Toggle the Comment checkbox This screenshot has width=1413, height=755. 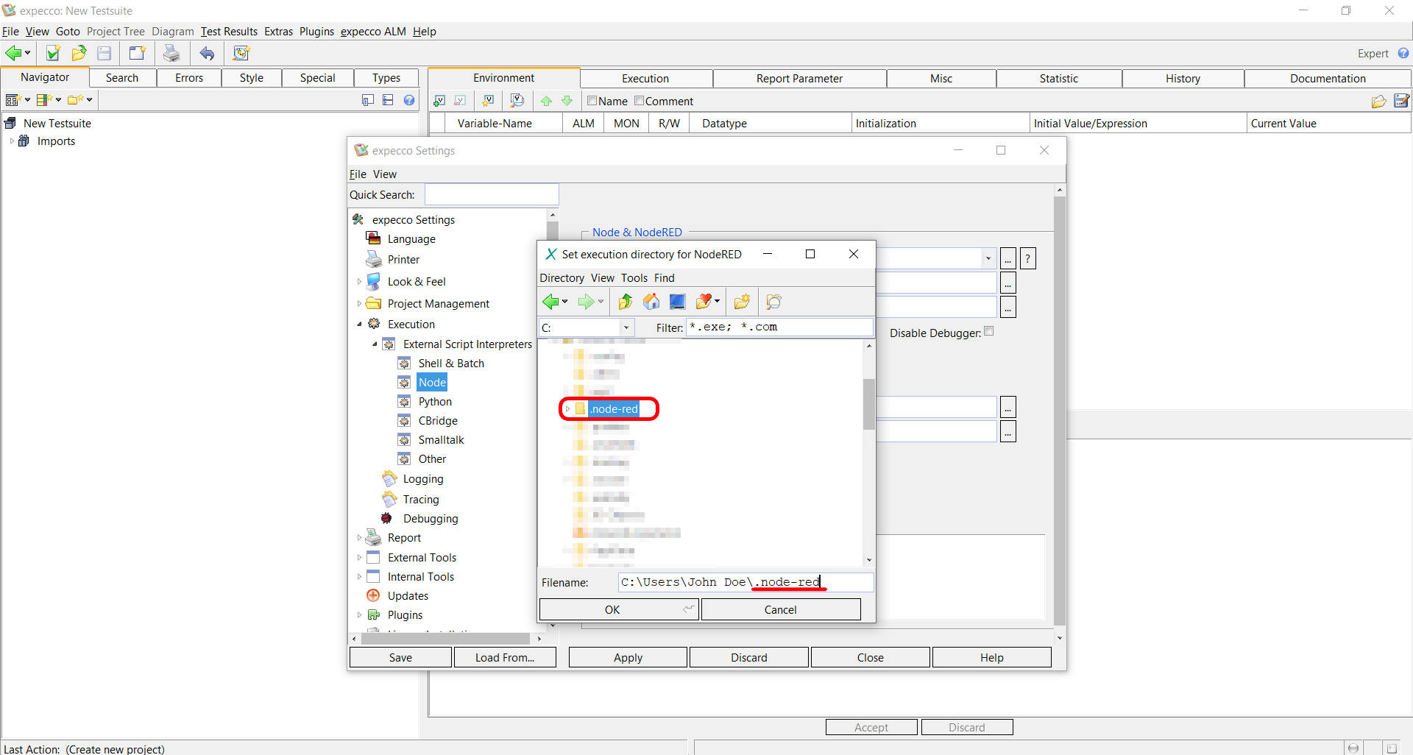(x=639, y=101)
